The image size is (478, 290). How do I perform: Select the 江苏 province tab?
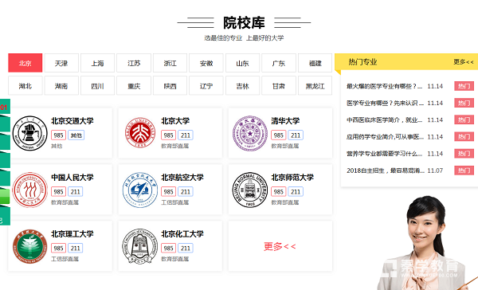[134, 63]
